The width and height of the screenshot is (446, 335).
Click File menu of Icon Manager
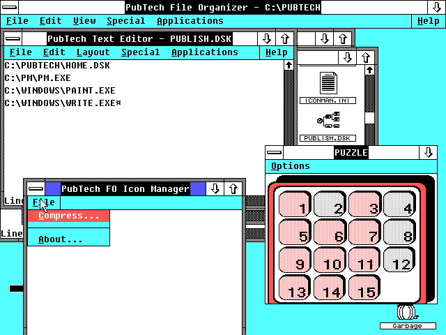(44, 202)
